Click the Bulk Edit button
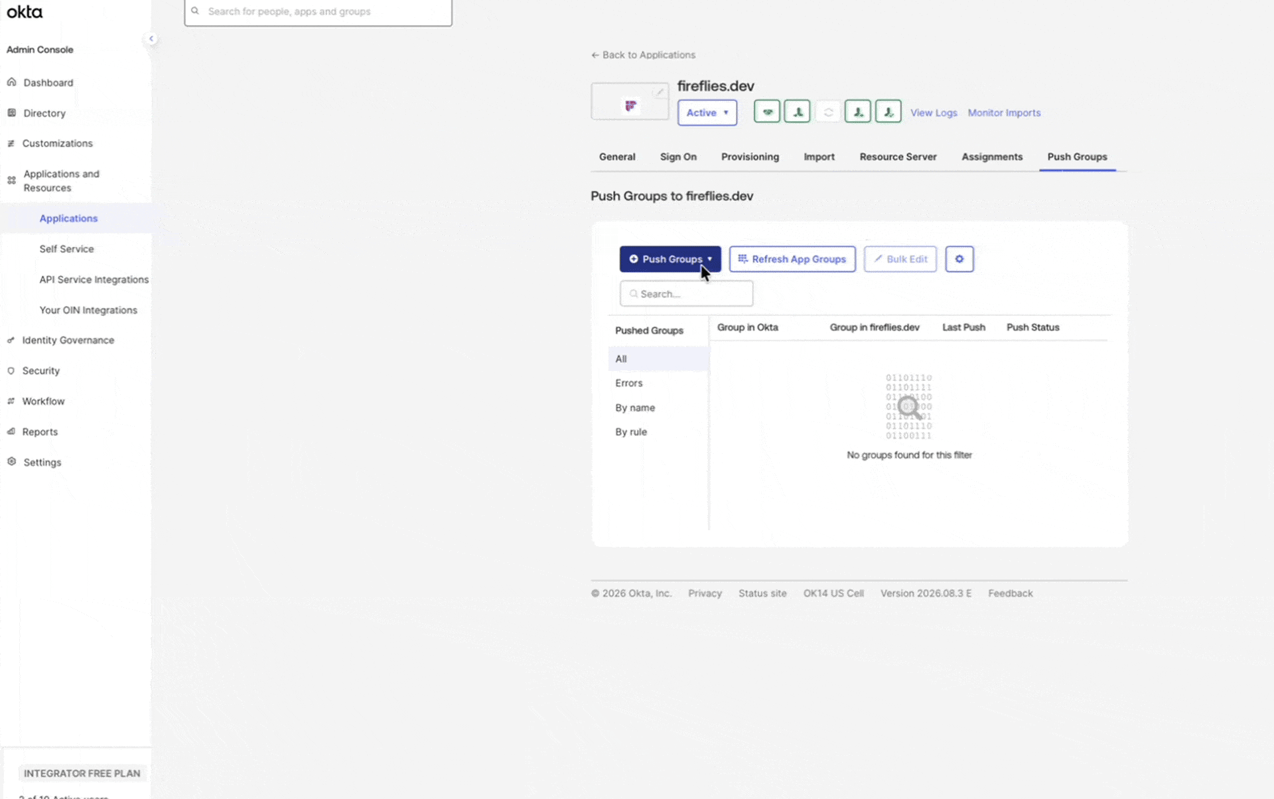Screen dimensions: 1274x799 (x=900, y=259)
